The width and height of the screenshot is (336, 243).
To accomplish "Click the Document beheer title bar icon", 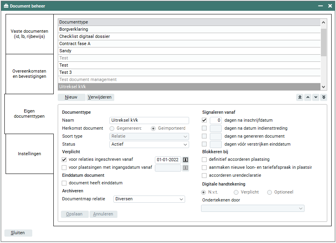I will click(x=6, y=6).
